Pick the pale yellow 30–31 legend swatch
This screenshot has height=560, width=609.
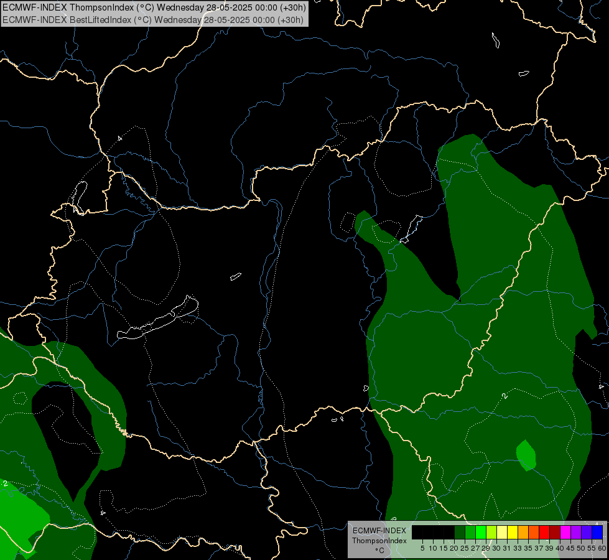pyautogui.click(x=502, y=532)
